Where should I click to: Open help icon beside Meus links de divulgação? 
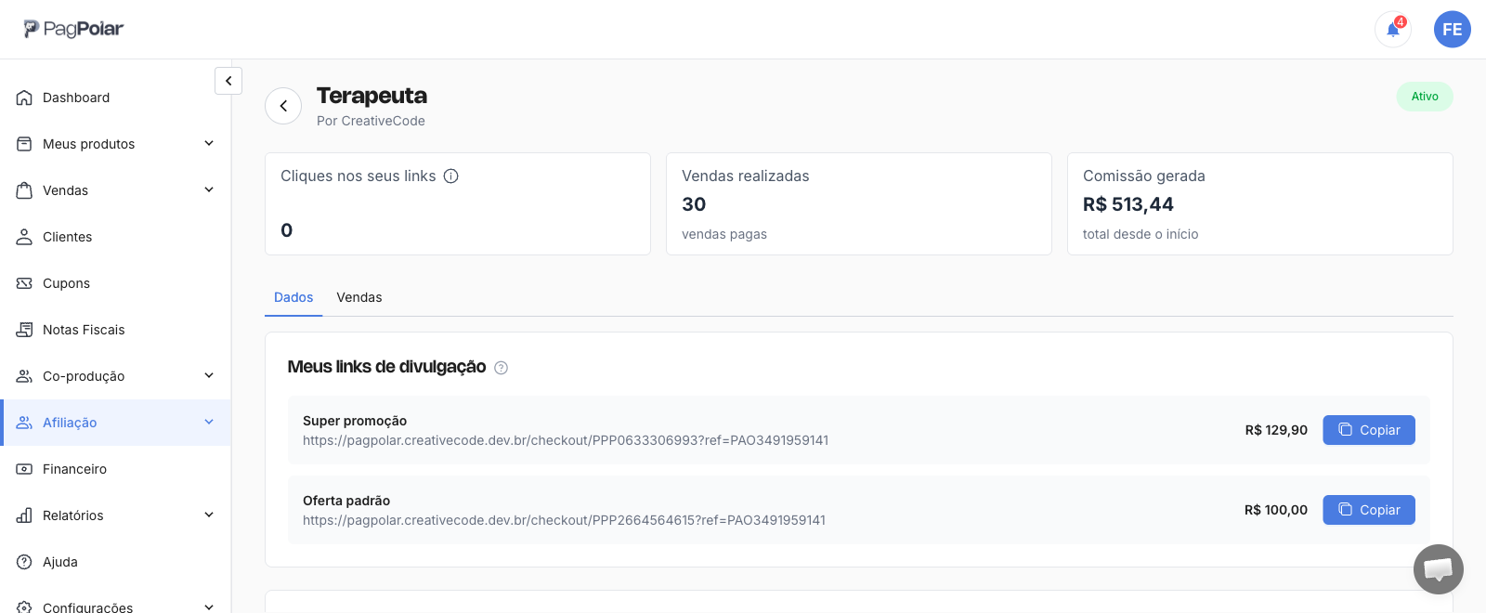pyautogui.click(x=501, y=368)
